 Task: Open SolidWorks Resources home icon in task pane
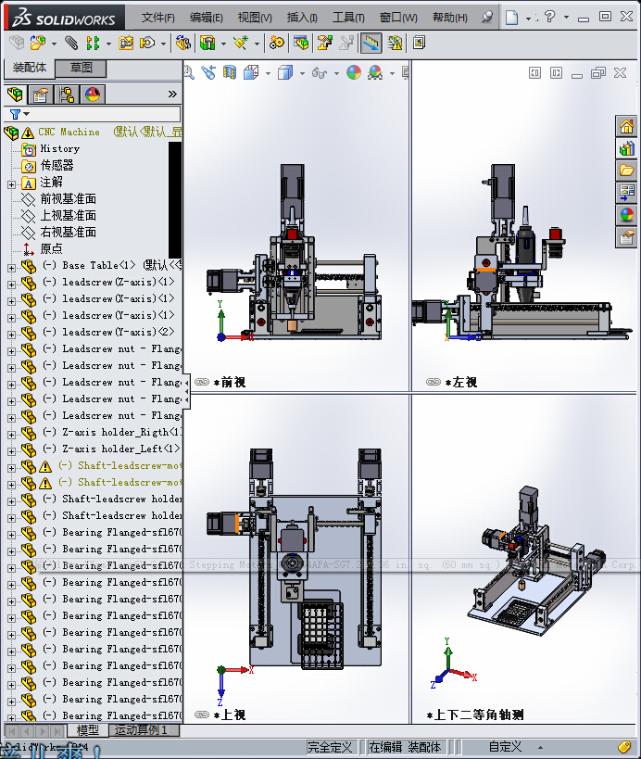click(x=626, y=126)
